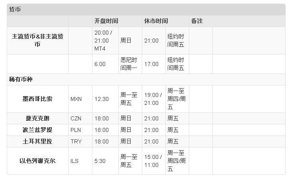This screenshot has height=178, width=292.
Task: Select the 休市时间 column header
Action: coord(156,21)
